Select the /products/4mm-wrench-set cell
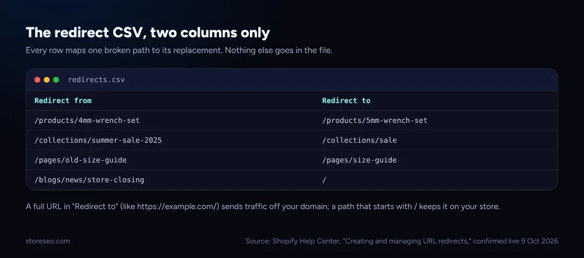 tap(87, 121)
